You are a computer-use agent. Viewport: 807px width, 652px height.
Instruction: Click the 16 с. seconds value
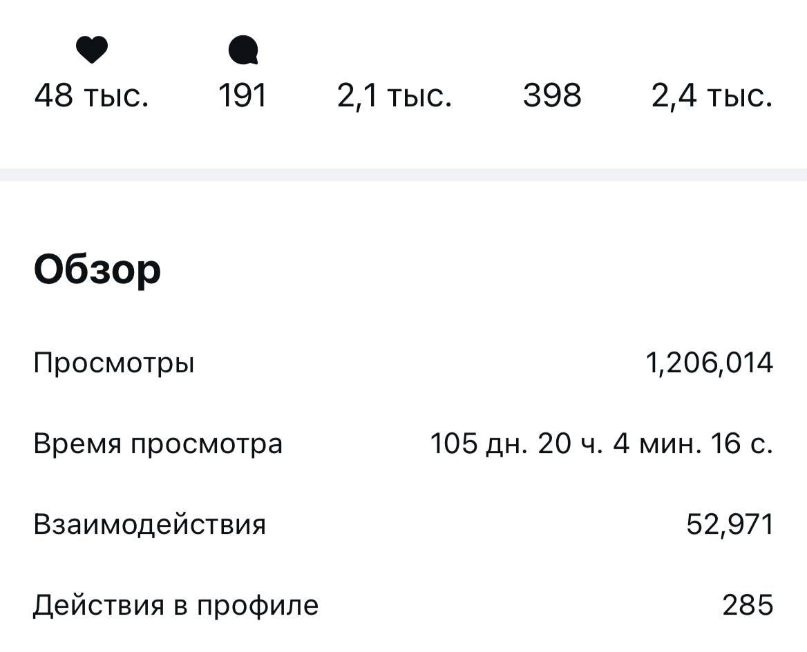(741, 443)
